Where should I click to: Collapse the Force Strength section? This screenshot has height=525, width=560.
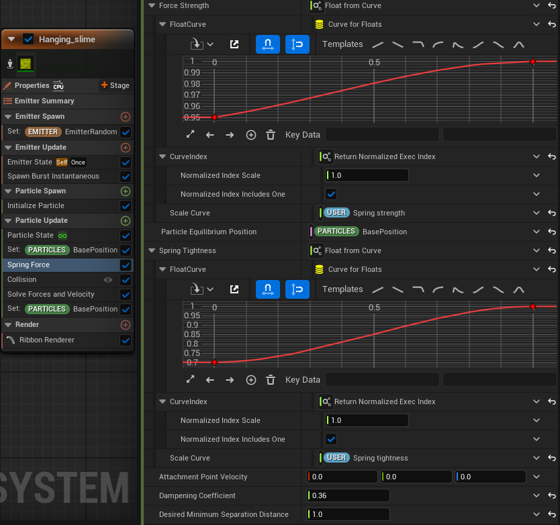tap(151, 6)
